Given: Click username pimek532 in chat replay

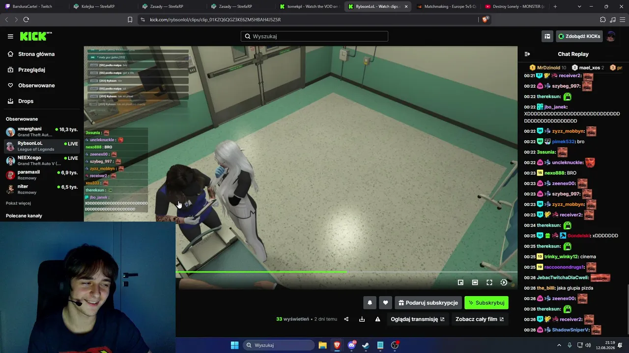Looking at the screenshot, I should click(563, 142).
